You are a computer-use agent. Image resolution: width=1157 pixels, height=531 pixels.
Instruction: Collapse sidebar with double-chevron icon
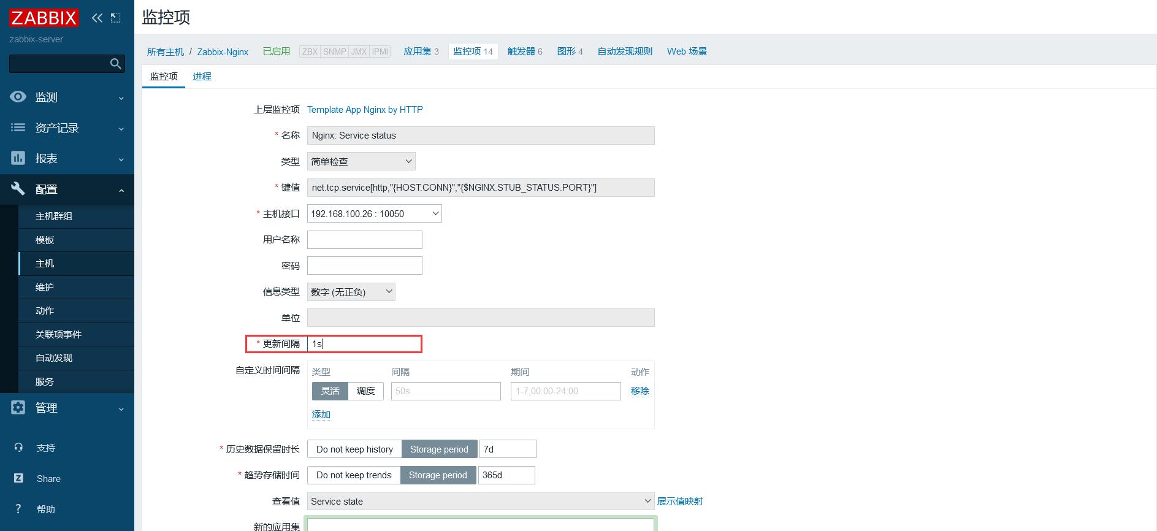pyautogui.click(x=97, y=18)
